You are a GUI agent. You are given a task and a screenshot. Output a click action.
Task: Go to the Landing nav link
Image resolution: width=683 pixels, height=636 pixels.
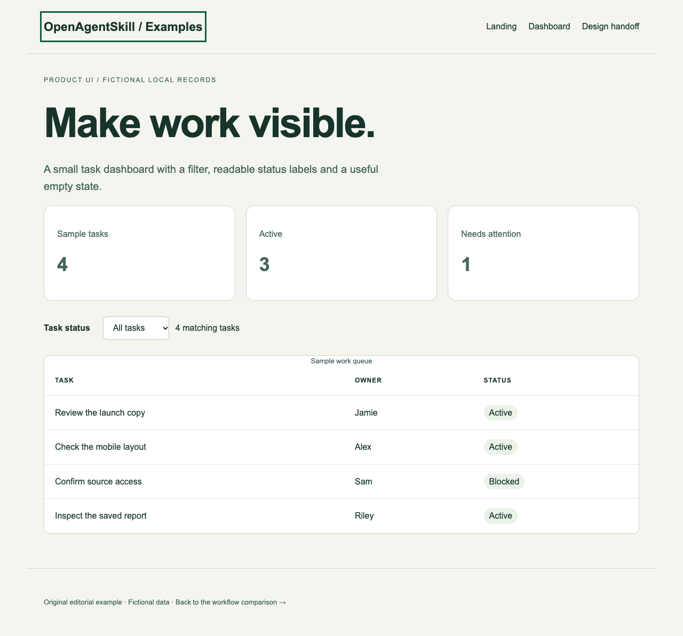[x=501, y=26]
